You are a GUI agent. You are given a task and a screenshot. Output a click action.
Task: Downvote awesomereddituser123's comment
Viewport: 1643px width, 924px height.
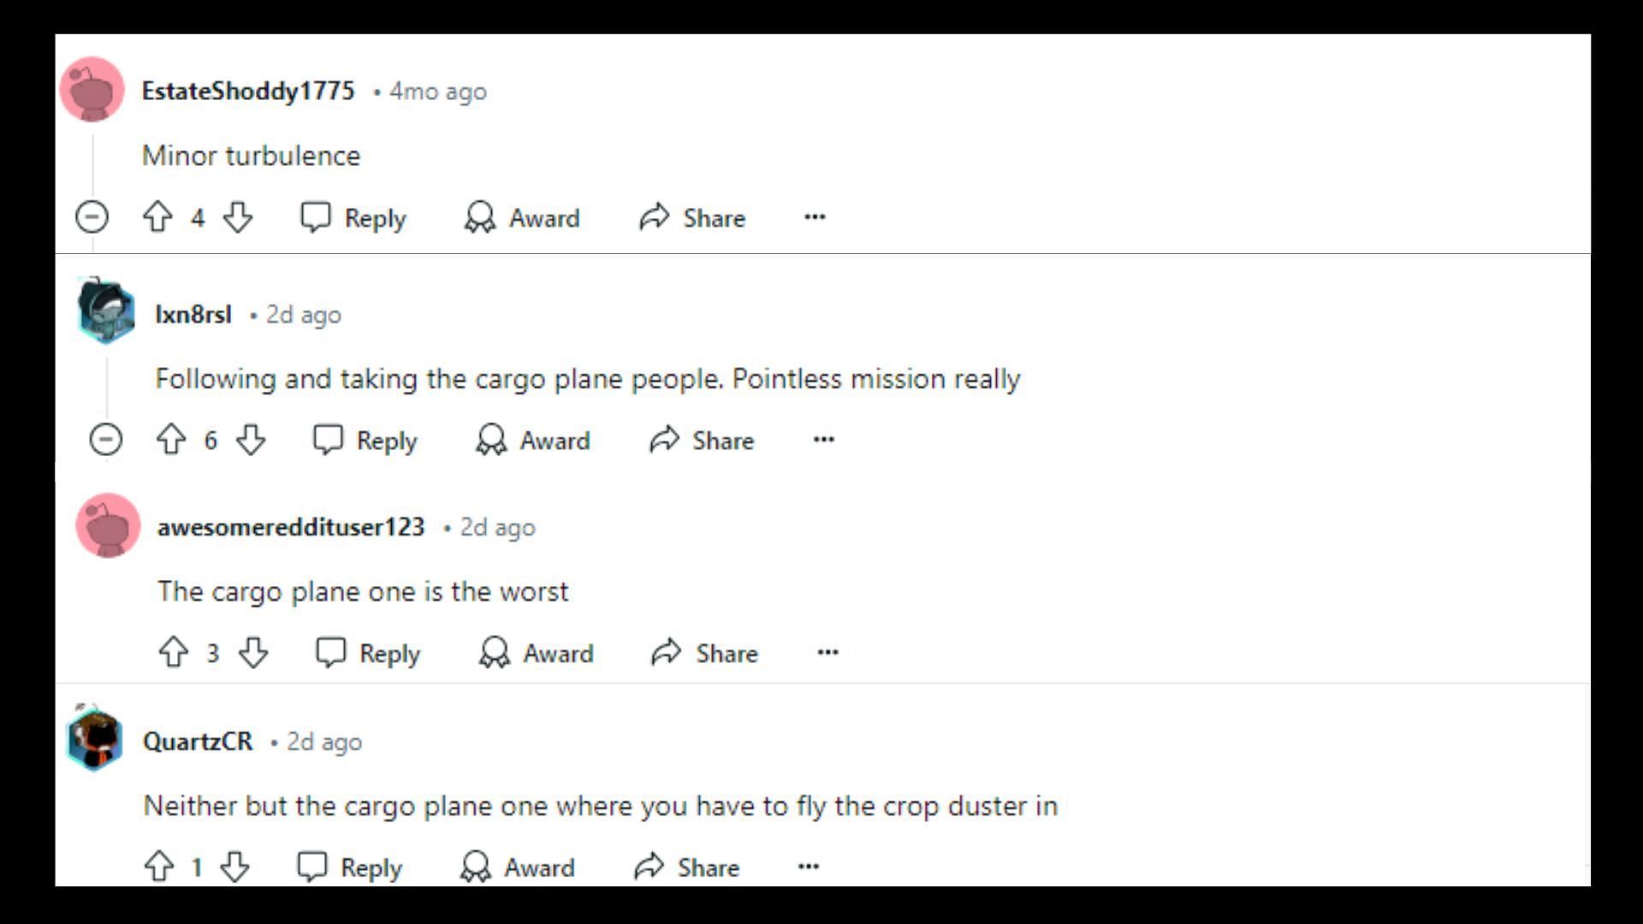point(253,653)
